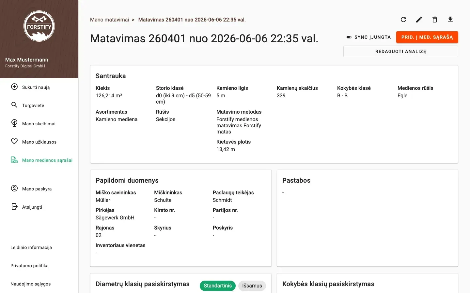The height and width of the screenshot is (293, 470).
Task: Click the Pirkėjas value Sägewerk GmbH
Action: pyautogui.click(x=115, y=218)
